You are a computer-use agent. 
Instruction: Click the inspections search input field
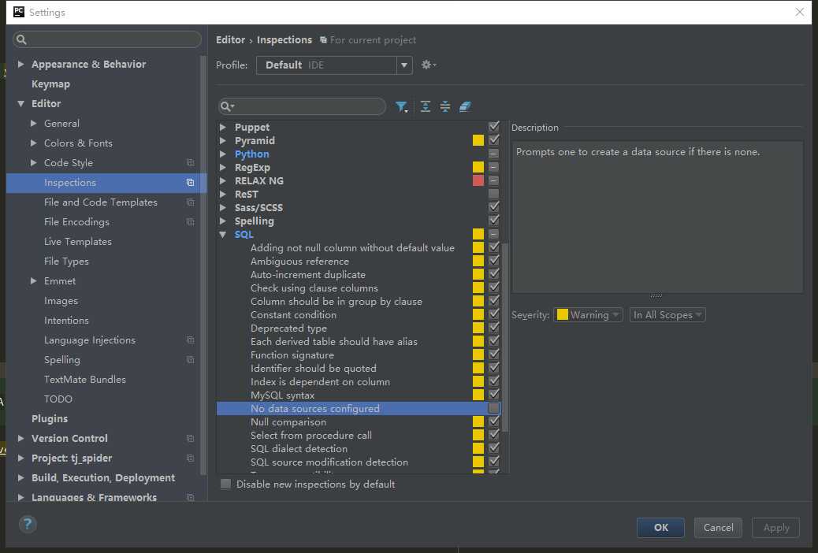302,107
